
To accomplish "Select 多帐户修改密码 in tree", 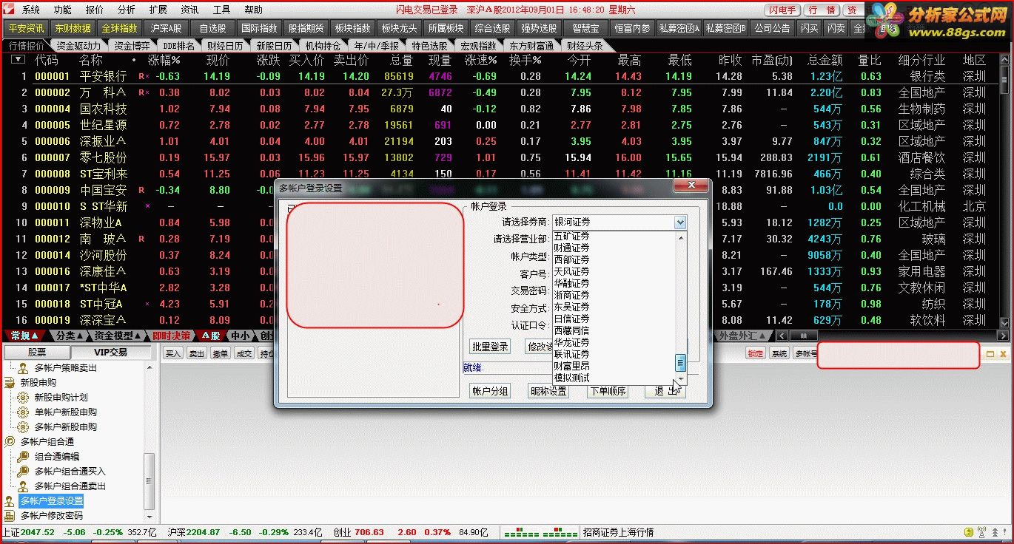I will point(52,516).
